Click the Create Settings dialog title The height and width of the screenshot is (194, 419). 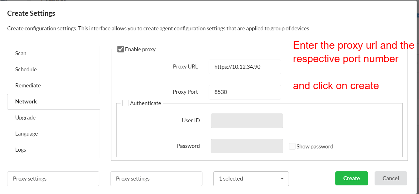coord(31,13)
